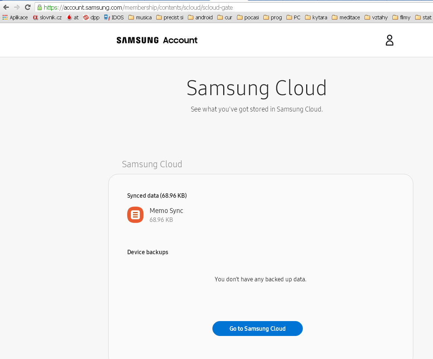Open the cur bookmark folder
This screenshot has width=433, height=359.
pyautogui.click(x=225, y=17)
